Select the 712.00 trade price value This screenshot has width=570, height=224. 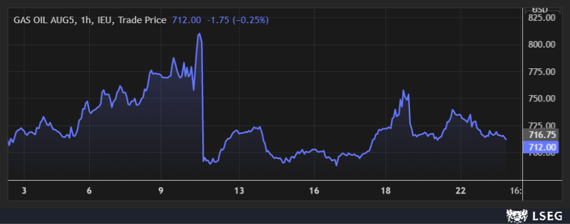click(x=186, y=20)
